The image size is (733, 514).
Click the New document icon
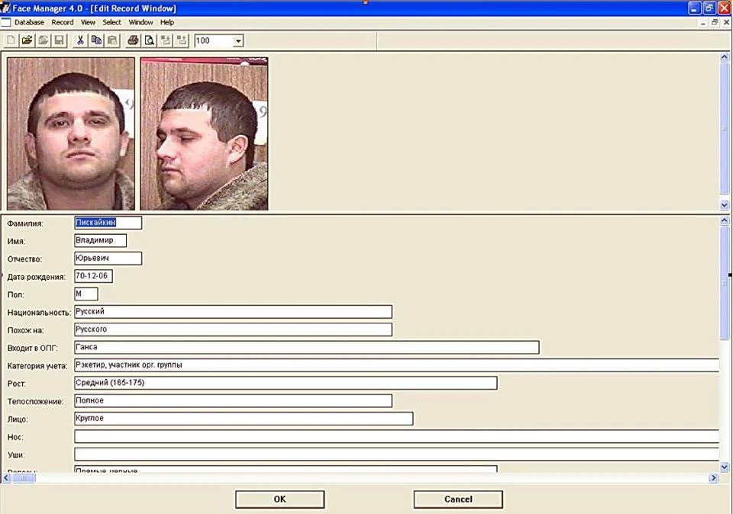click(x=11, y=40)
